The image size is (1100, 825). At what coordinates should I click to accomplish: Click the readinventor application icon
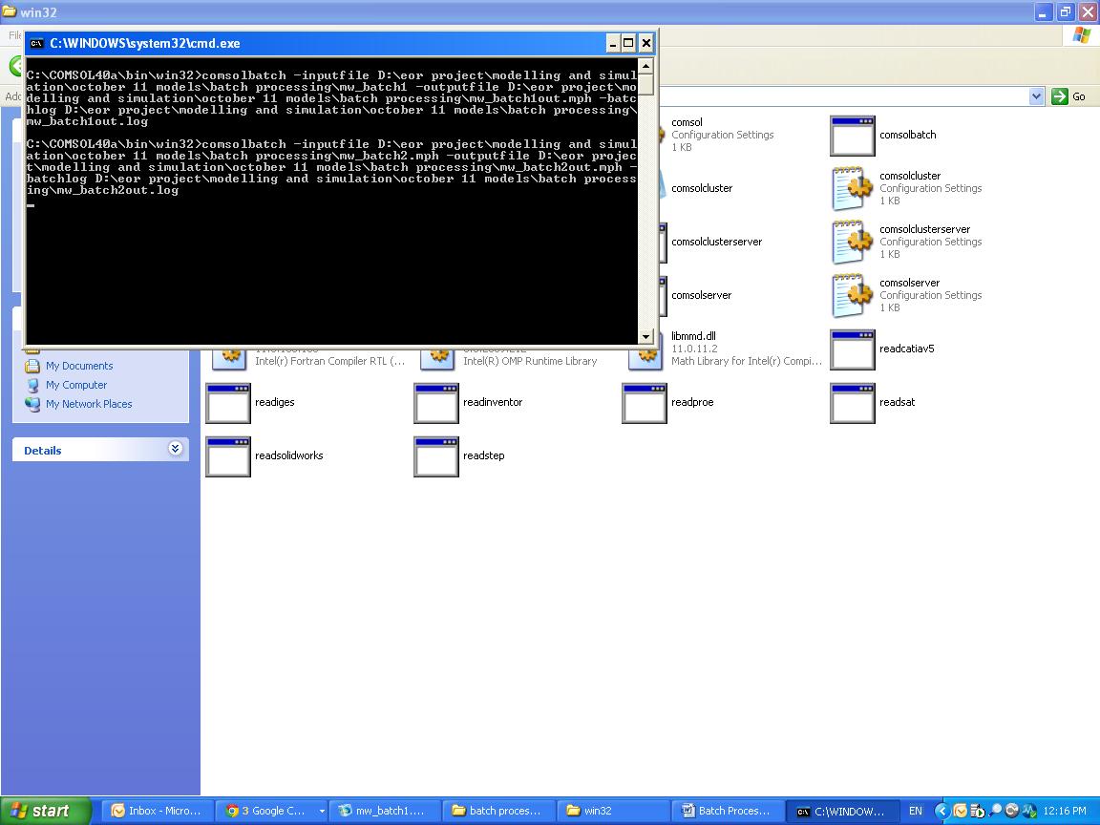[x=436, y=403]
